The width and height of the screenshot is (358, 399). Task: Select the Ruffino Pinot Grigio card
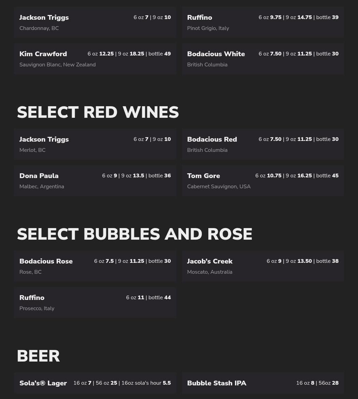click(263, 22)
